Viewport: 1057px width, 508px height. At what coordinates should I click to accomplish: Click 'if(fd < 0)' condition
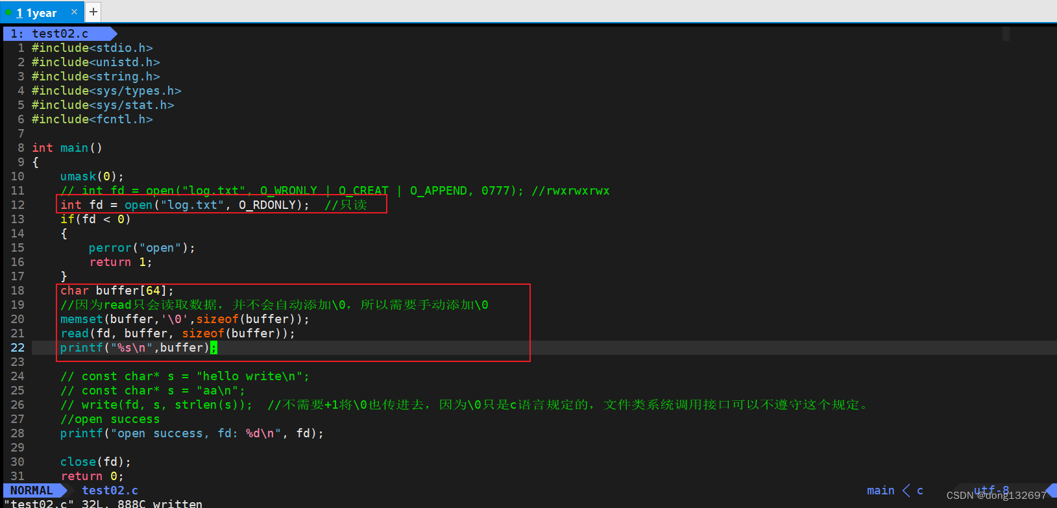click(x=95, y=219)
